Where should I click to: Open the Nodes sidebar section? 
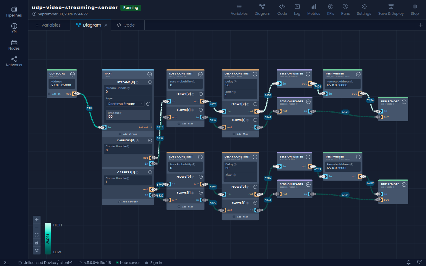(14, 45)
